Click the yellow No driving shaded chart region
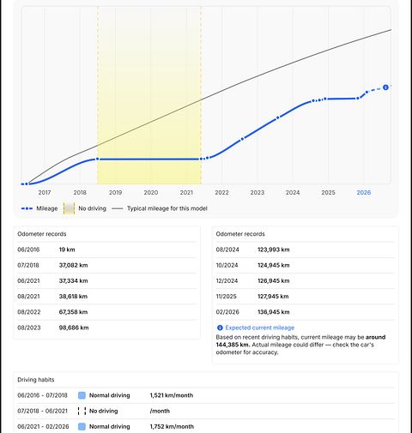412x433 pixels. coord(149,96)
